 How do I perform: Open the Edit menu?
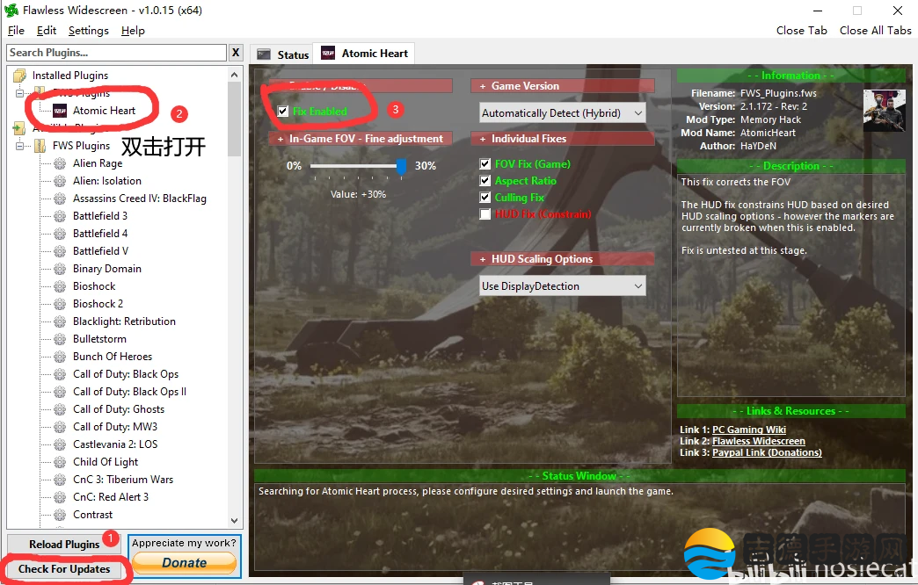[47, 31]
